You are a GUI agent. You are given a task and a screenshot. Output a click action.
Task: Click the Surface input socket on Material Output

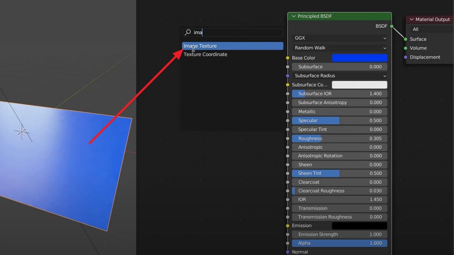click(405, 39)
